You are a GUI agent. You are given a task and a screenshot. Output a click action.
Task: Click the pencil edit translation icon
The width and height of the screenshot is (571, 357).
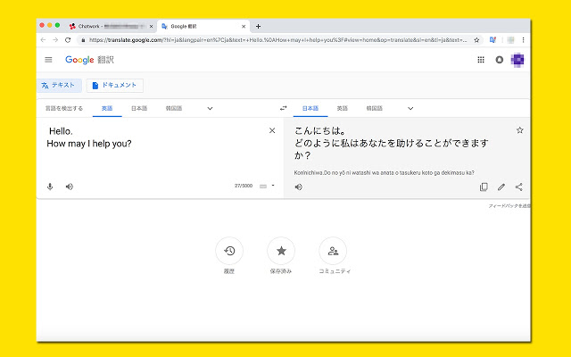coord(501,187)
